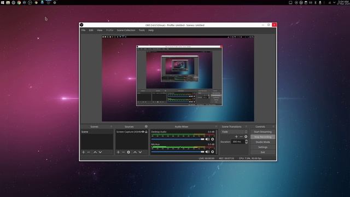
Task: Open the Scene Collection menu
Action: click(126, 30)
